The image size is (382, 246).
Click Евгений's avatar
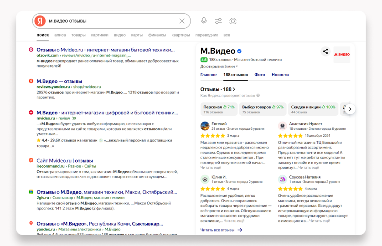205,126
